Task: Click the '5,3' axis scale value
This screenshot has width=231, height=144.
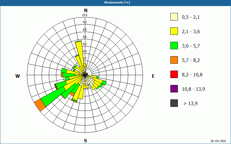Action: tap(85, 44)
